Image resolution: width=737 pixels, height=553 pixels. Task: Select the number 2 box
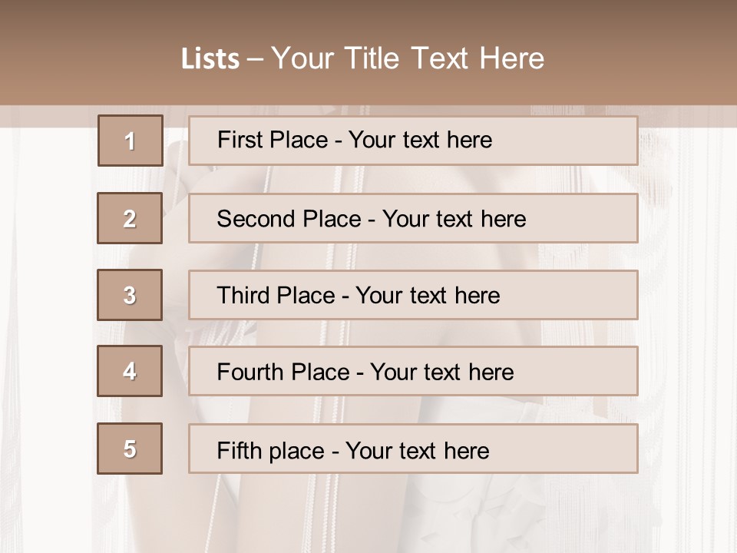click(x=130, y=218)
